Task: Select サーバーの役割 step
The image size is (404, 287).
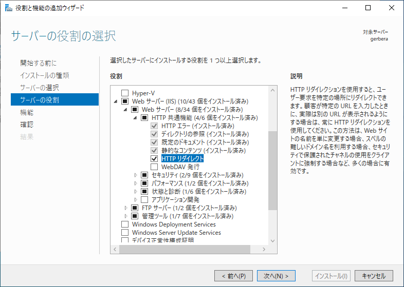Action: pyautogui.click(x=54, y=100)
